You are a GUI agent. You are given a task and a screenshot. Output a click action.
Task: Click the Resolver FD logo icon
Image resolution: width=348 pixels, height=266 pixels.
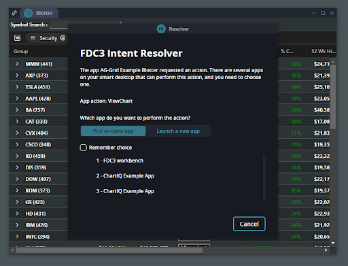click(x=161, y=29)
